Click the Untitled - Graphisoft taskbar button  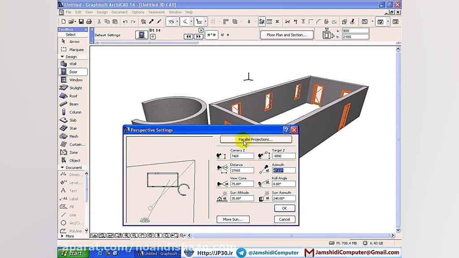point(159,254)
